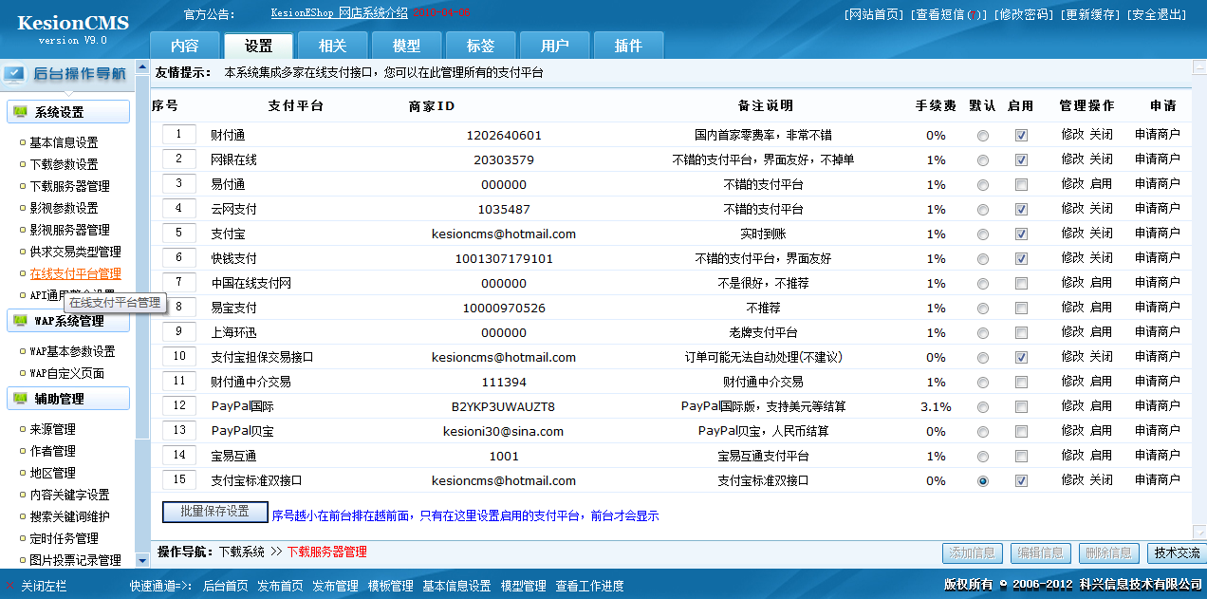The width and height of the screenshot is (1207, 599).
Task: Click the 删除信息 button
Action: pyautogui.click(x=1107, y=552)
